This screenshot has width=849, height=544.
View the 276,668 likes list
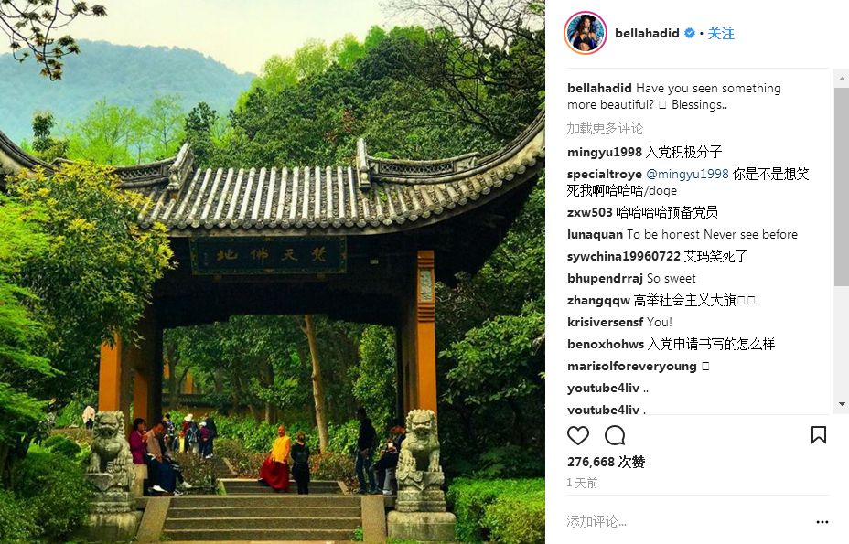(606, 462)
